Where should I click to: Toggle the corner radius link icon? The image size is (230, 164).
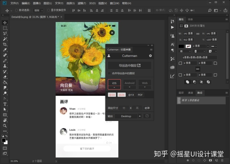[198, 69]
